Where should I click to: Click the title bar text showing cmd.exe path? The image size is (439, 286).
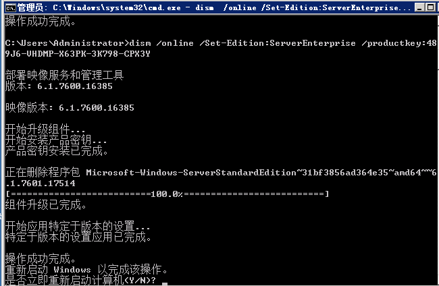[x=214, y=7]
